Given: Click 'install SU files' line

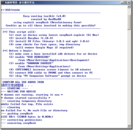Looking at the screenshot, I should click(49, 41).
